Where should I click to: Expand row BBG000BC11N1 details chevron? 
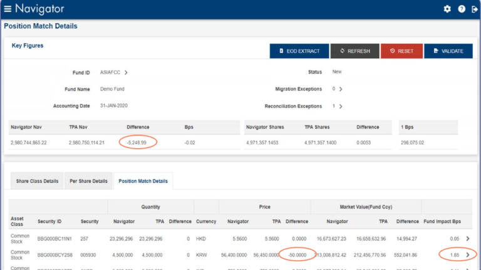tap(468, 239)
